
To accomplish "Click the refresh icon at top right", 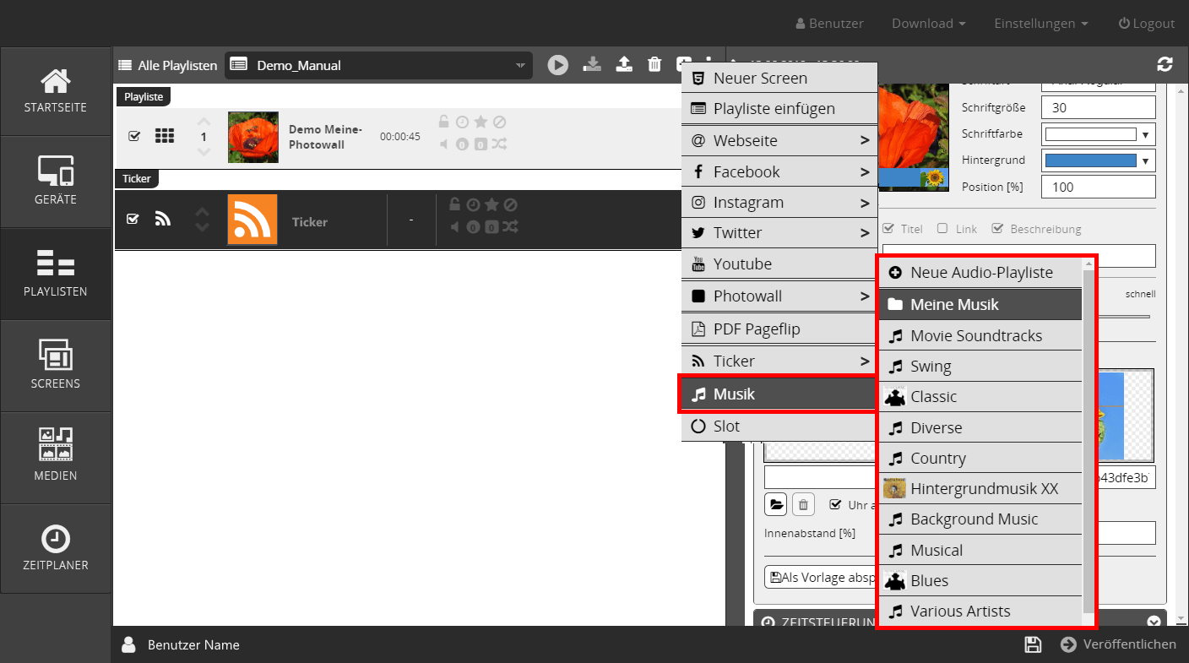I will pyautogui.click(x=1165, y=64).
